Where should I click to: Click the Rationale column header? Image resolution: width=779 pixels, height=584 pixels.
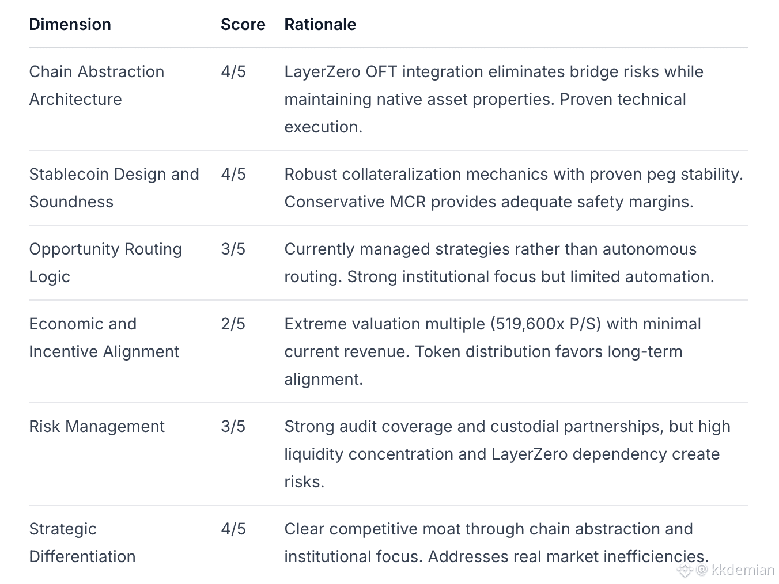320,24
